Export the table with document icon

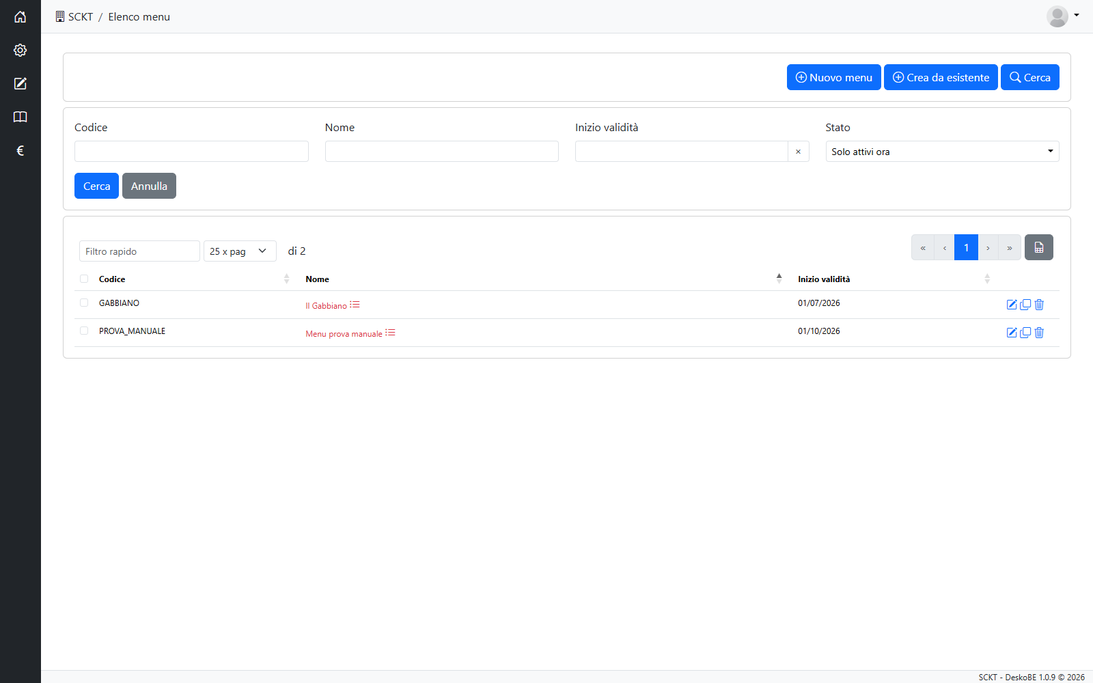pyautogui.click(x=1039, y=247)
